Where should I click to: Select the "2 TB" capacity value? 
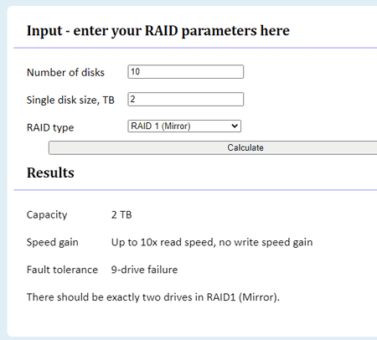pos(121,214)
